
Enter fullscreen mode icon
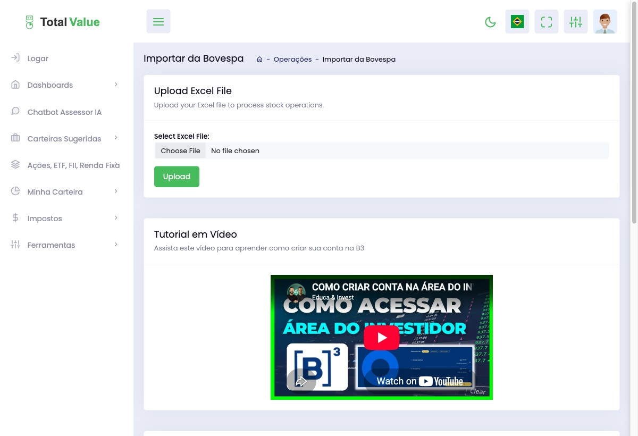coord(547,22)
